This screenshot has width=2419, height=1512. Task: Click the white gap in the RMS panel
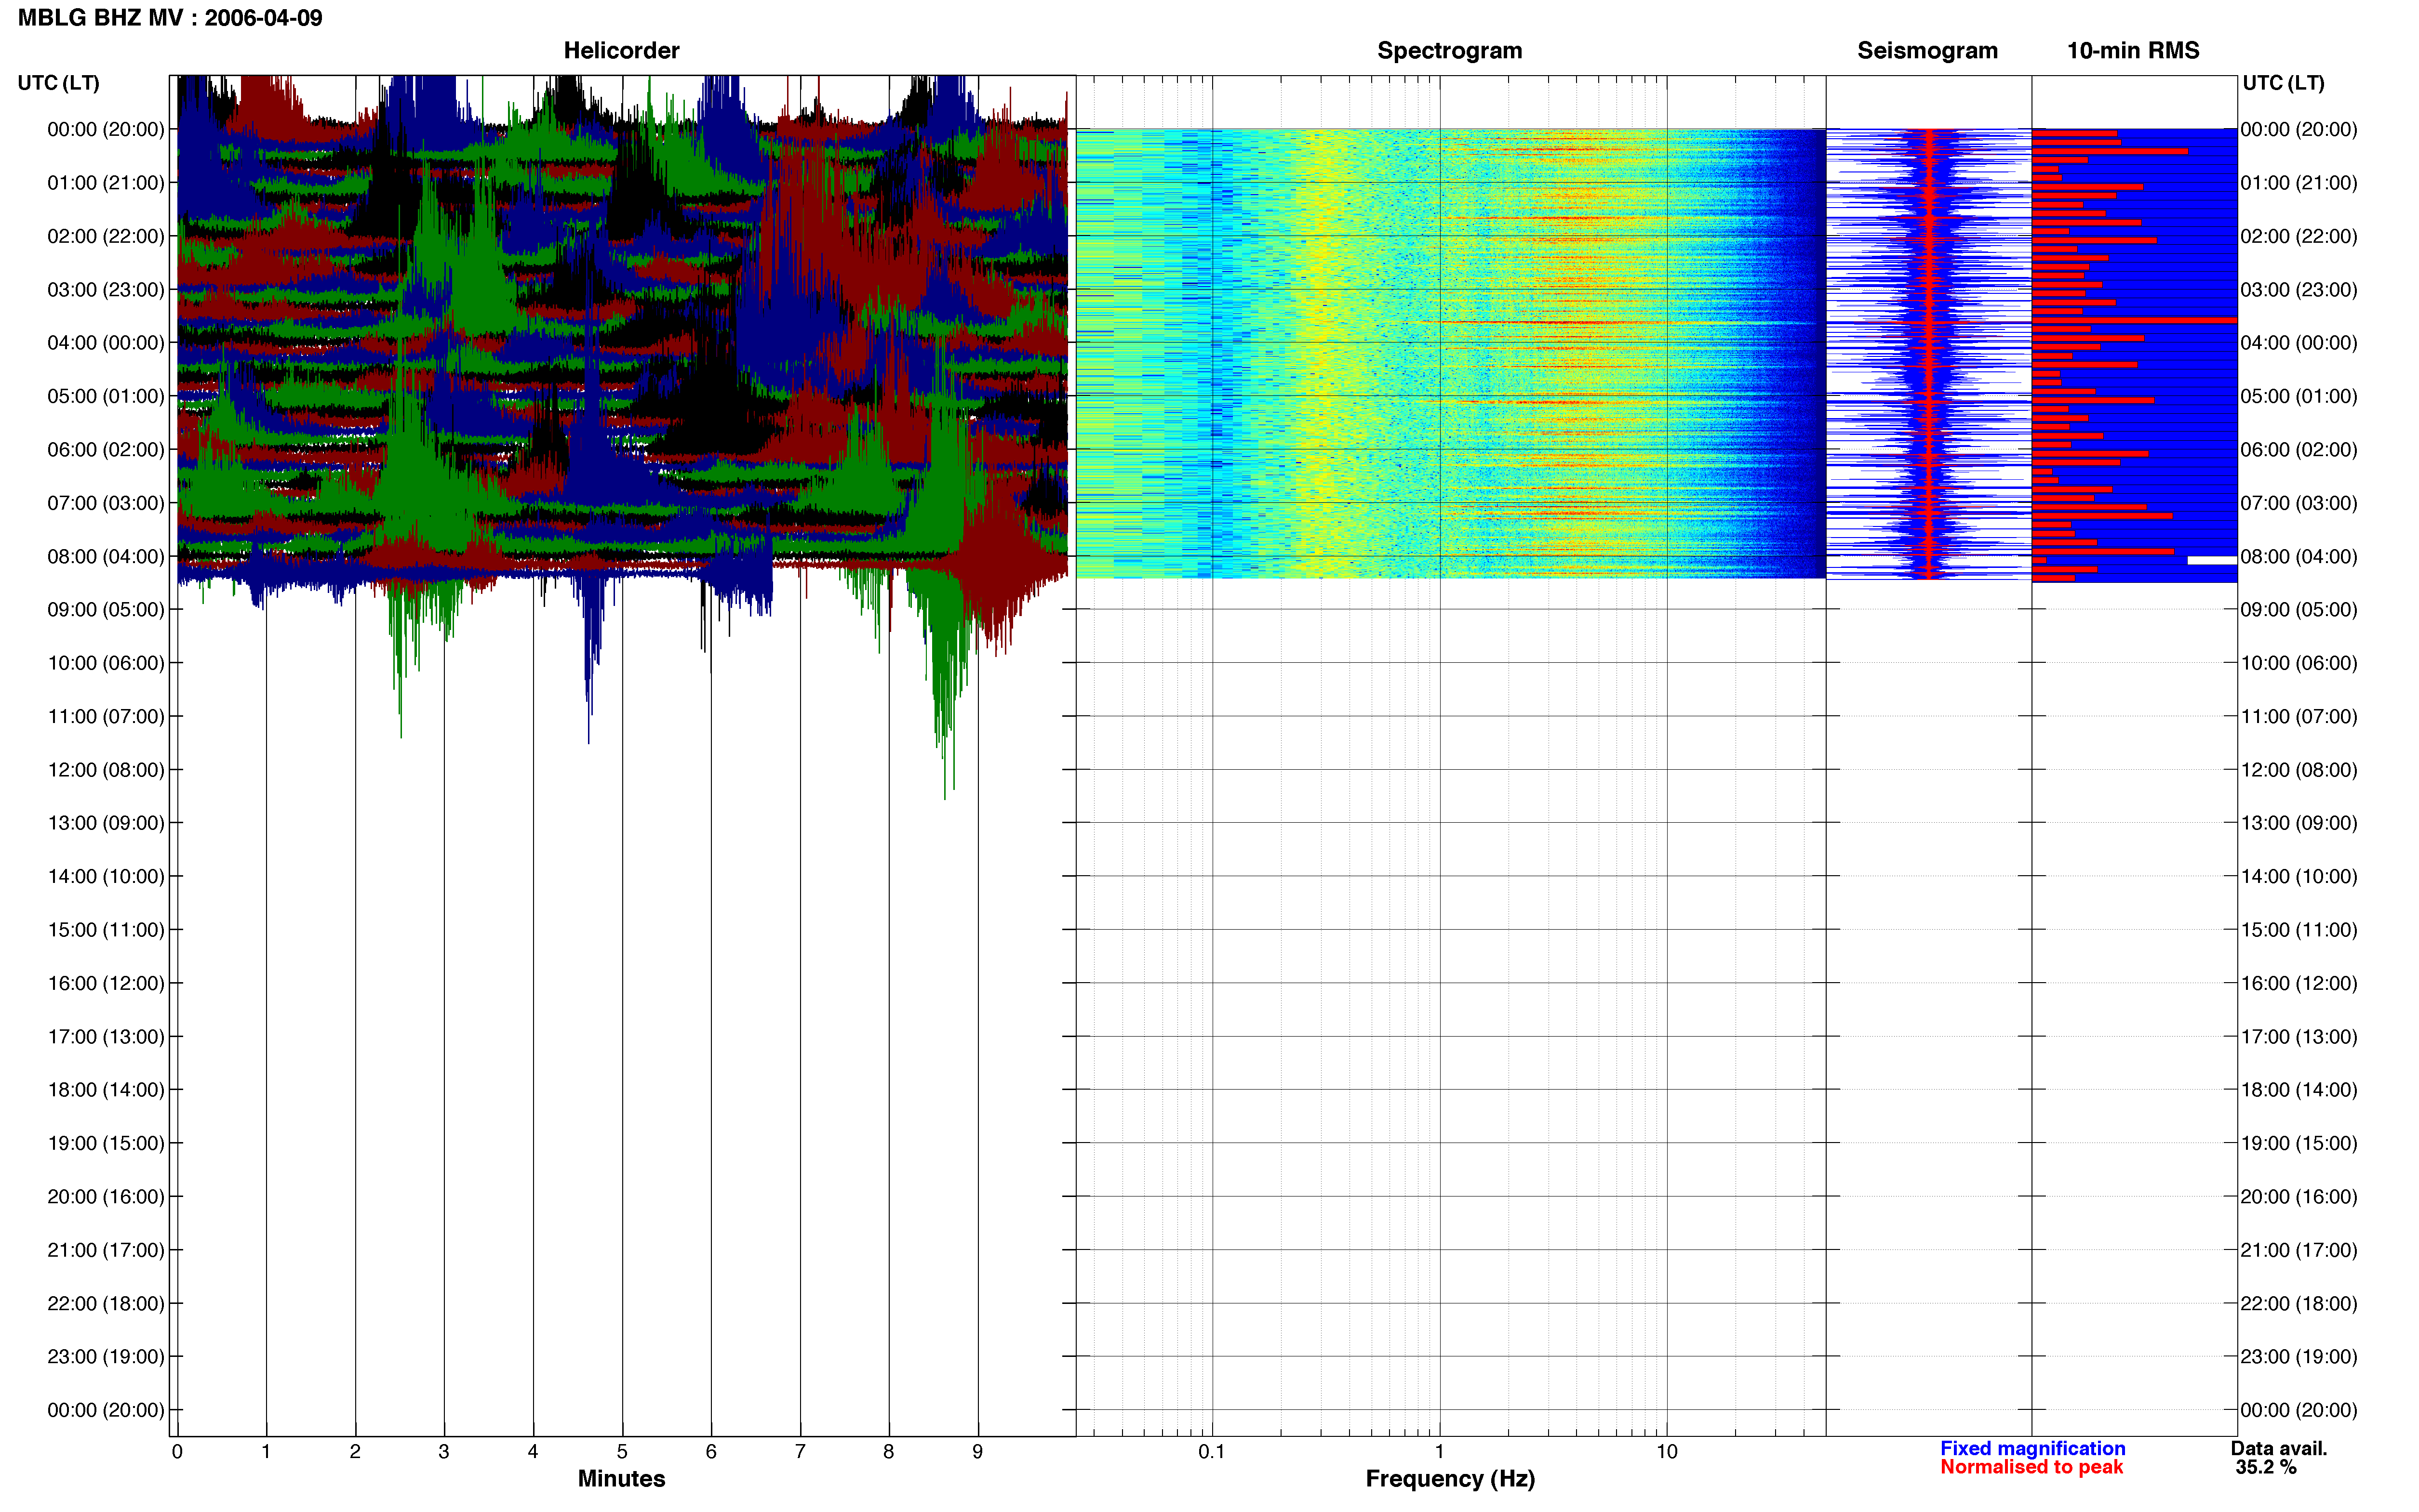coord(2212,561)
